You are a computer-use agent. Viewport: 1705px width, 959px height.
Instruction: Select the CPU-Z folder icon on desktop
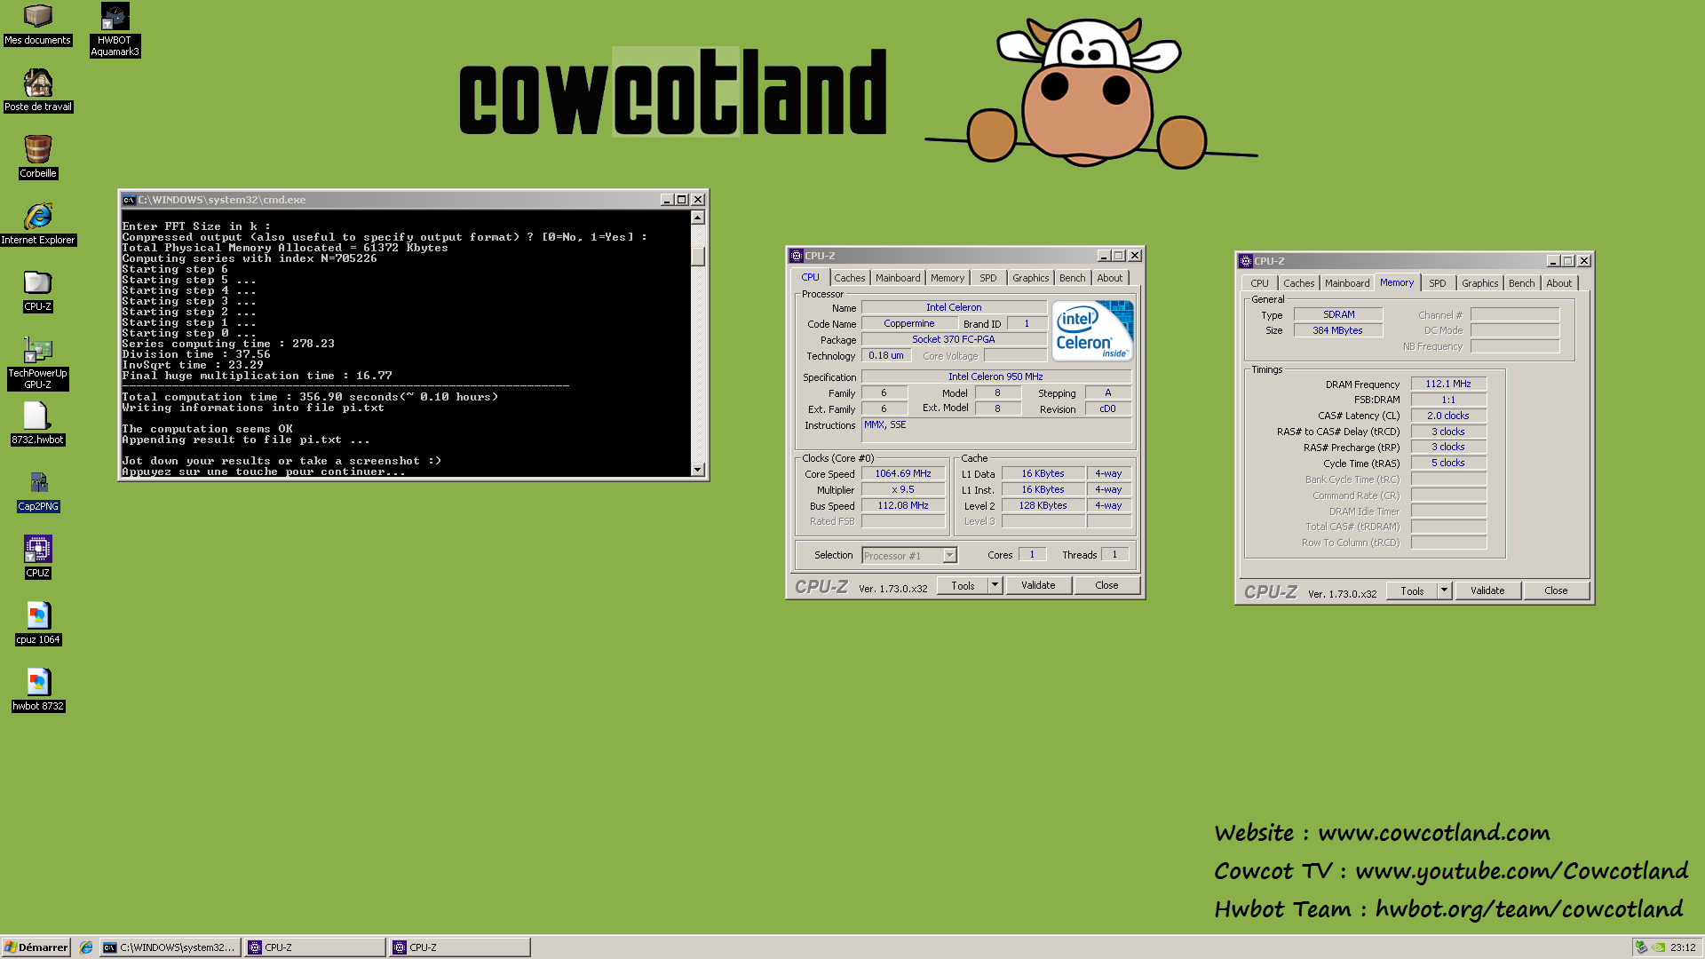(37, 290)
